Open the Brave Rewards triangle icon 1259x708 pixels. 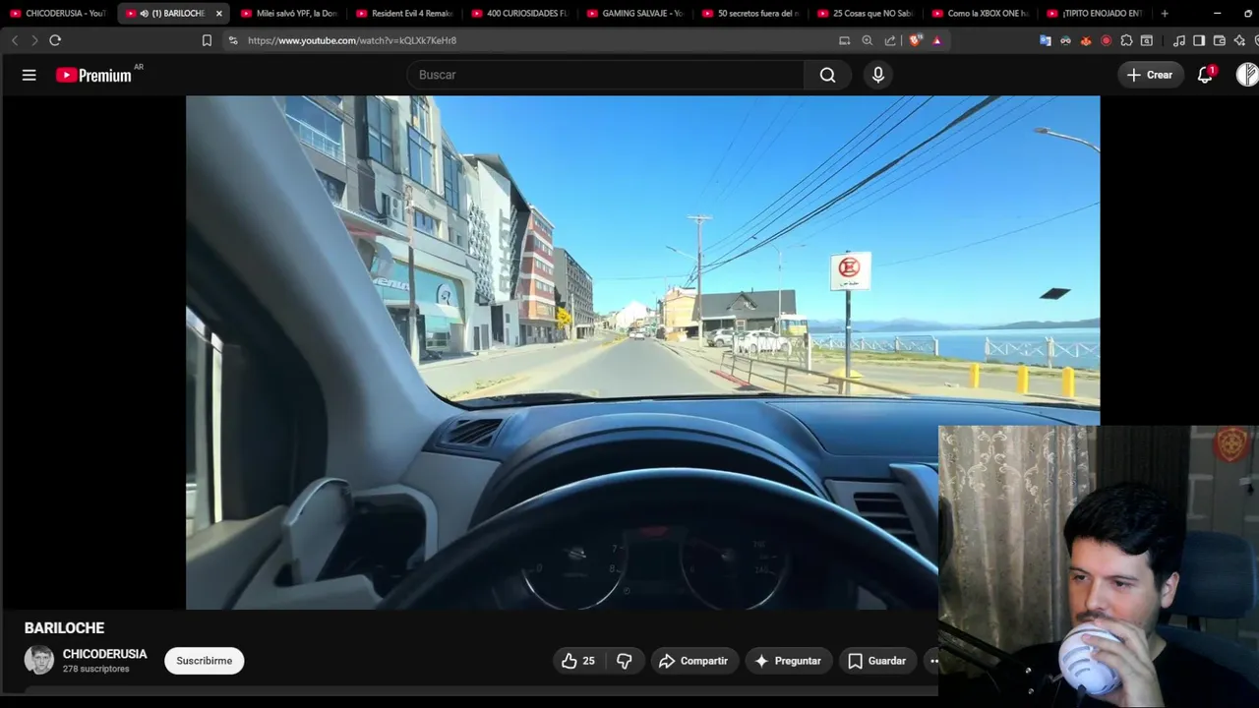coord(936,40)
